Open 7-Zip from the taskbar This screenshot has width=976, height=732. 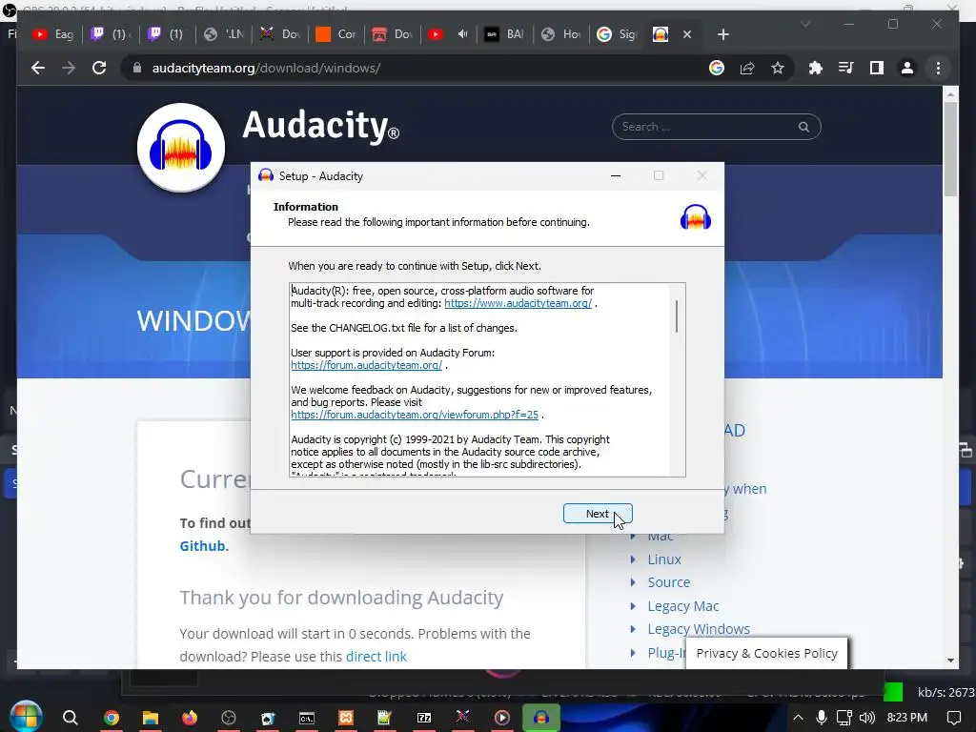(x=423, y=718)
